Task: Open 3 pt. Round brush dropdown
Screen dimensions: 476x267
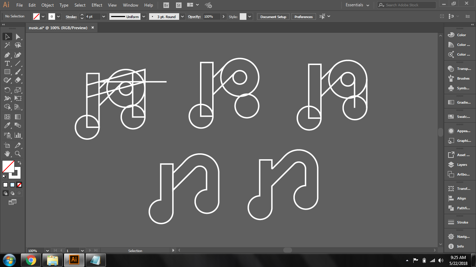Action: [x=183, y=16]
